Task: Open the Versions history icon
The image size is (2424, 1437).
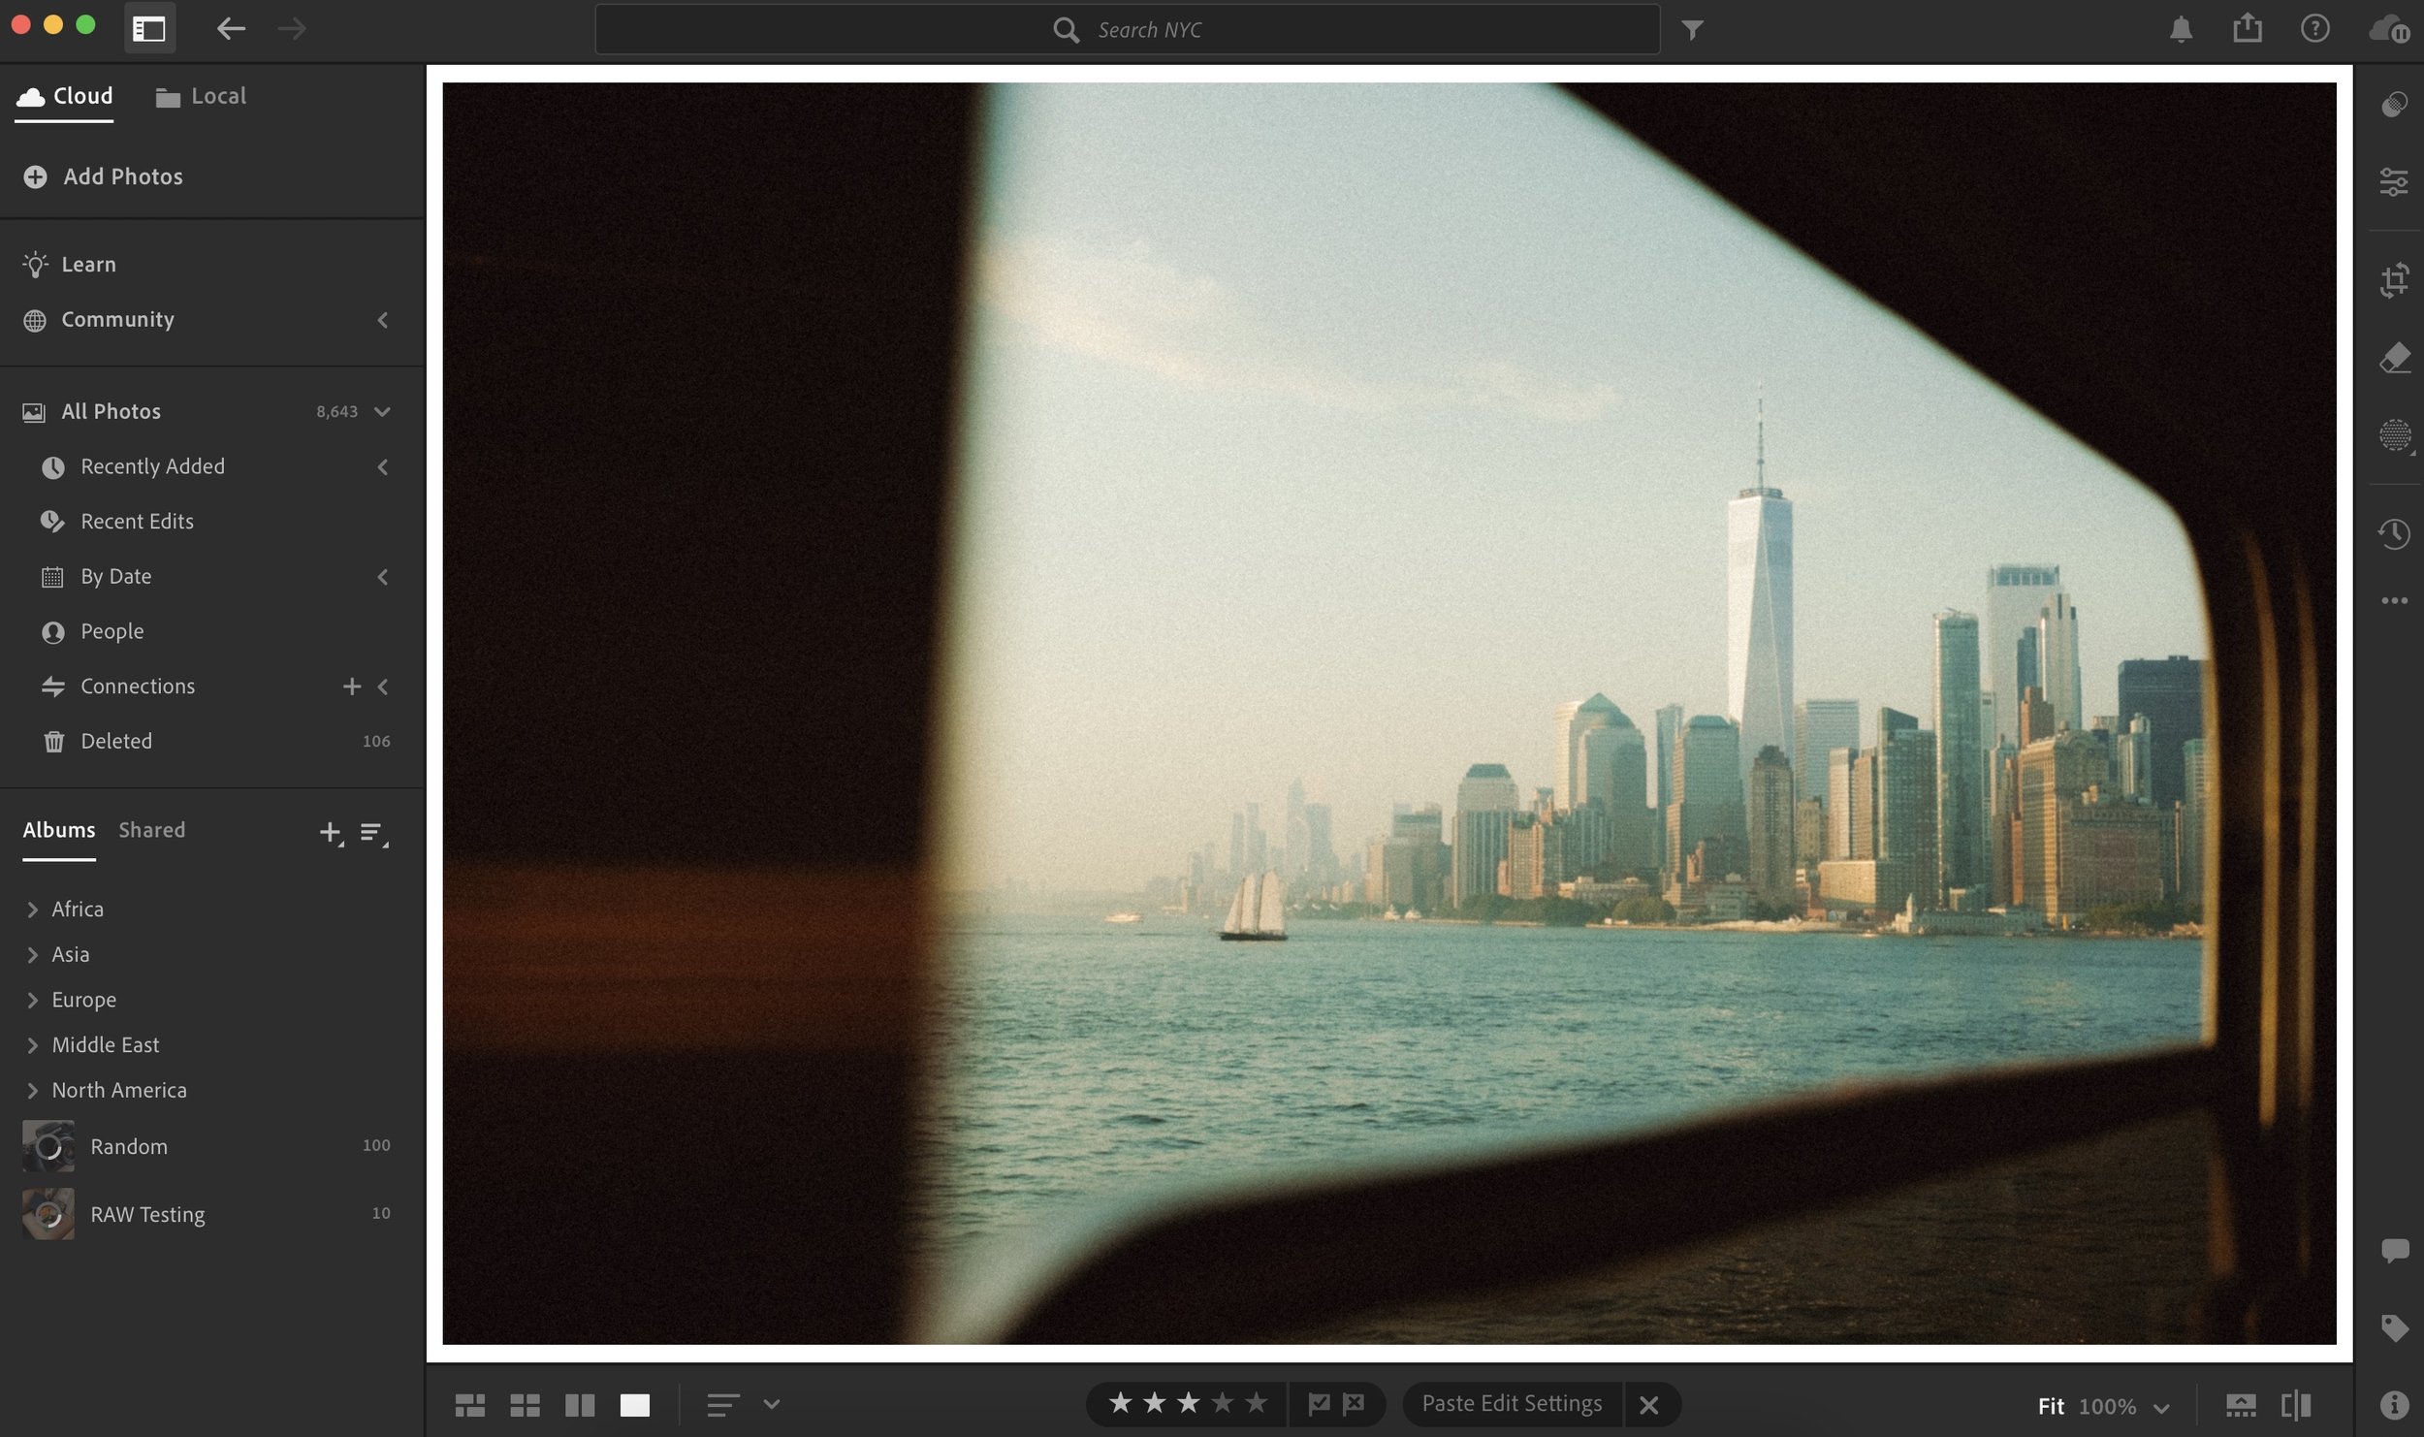Action: 2394,533
